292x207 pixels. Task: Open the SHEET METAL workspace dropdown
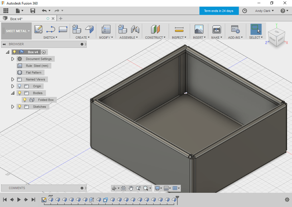(x=16, y=31)
